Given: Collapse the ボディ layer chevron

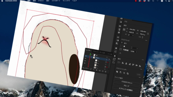Looking at the screenshot, I should click(91, 57).
